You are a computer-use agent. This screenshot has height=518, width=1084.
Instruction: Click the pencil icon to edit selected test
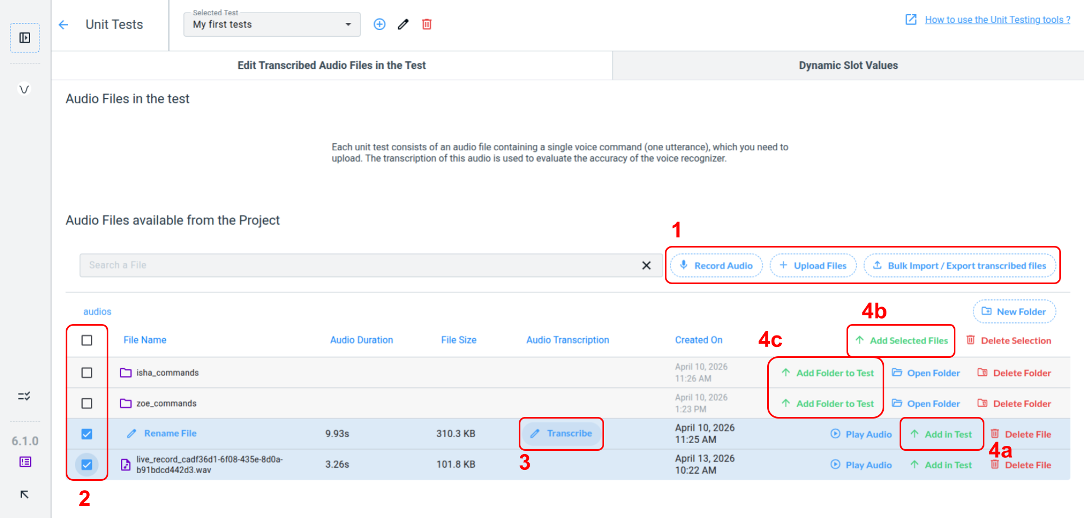coord(403,25)
